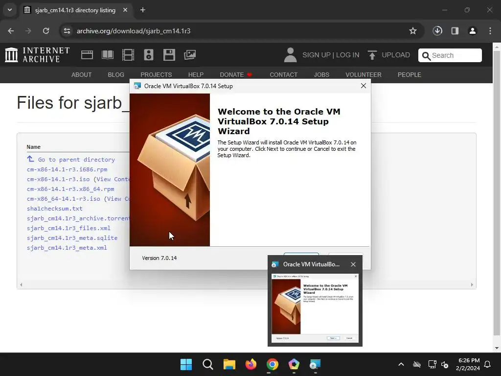Screen dimensions: 501x376
Task: Close the VirtualBox Setup dialog
Action: 364,86
